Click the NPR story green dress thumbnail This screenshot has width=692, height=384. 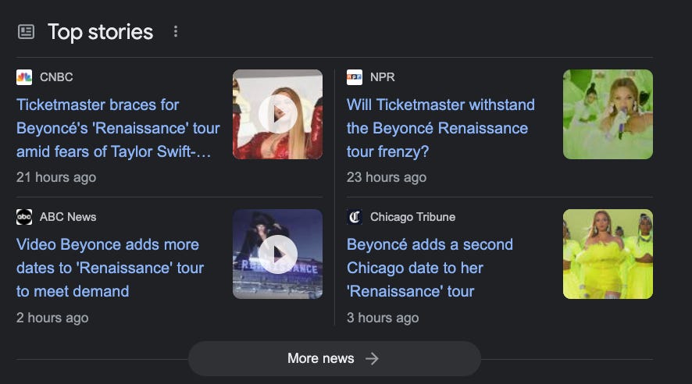coord(608,114)
